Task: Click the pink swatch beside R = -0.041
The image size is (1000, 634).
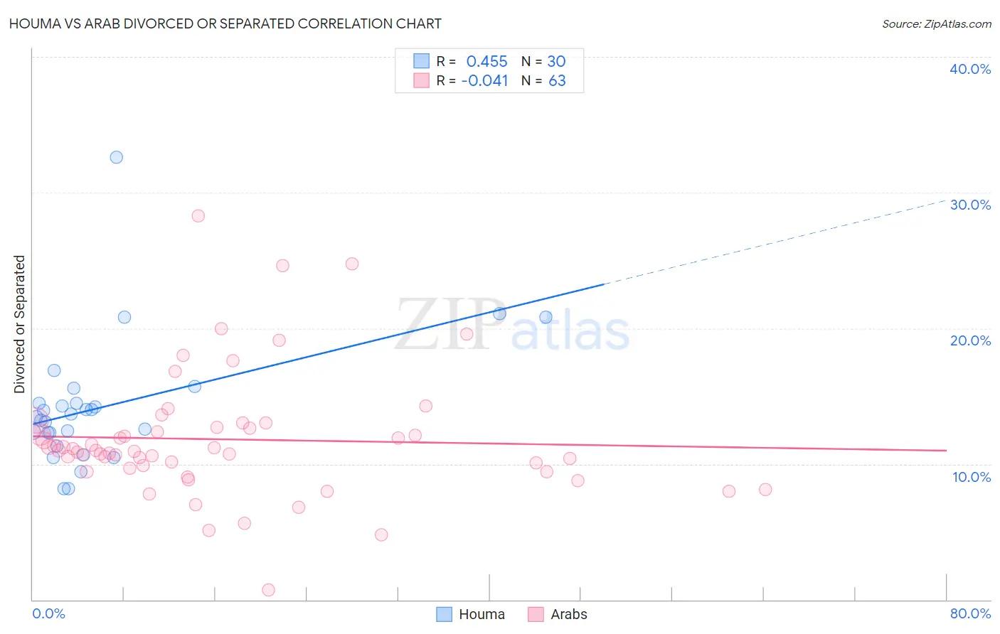Action: click(422, 80)
